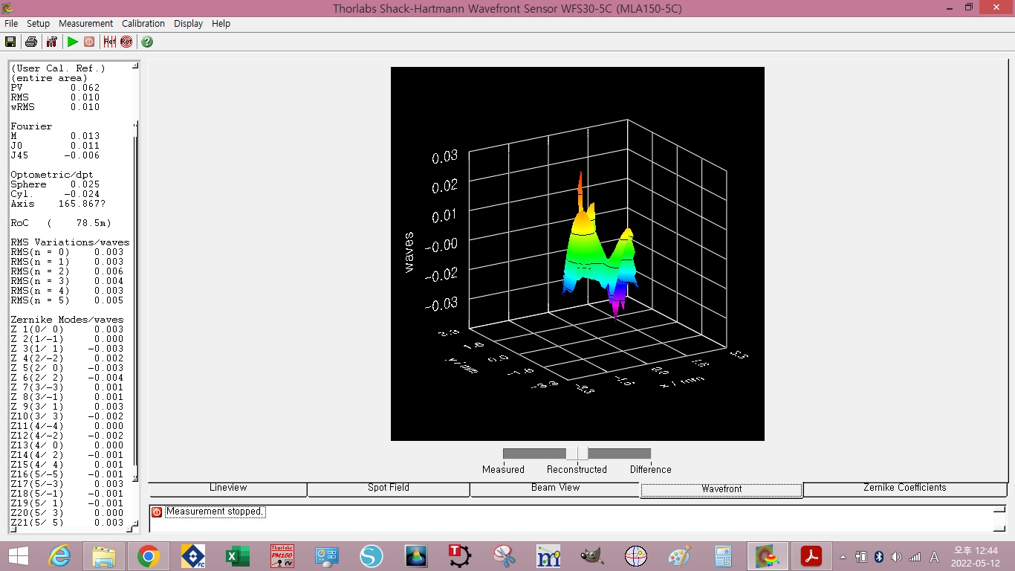Click the 'Measured' slider label
Screen dimensions: 1015x571
(x=503, y=469)
